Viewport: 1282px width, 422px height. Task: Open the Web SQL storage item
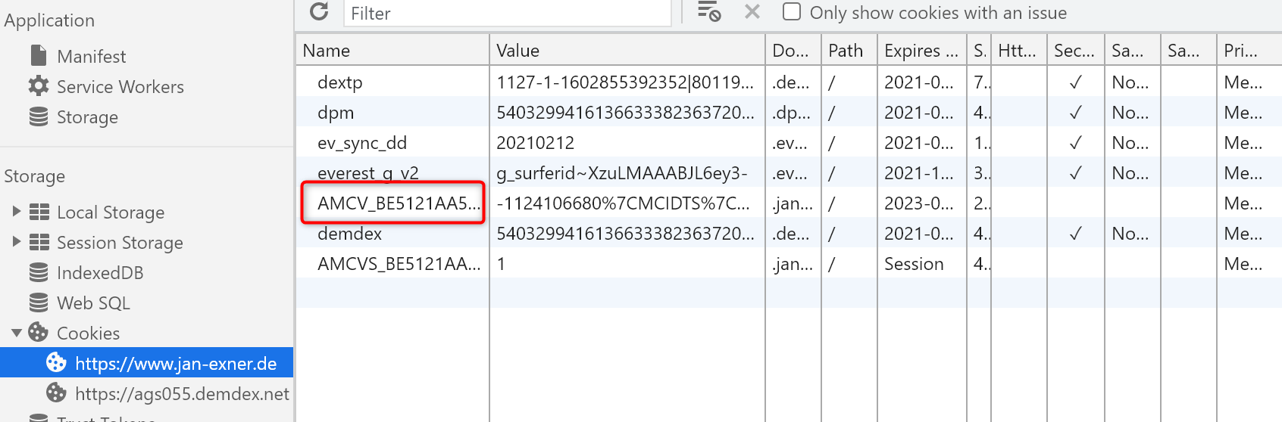click(93, 303)
